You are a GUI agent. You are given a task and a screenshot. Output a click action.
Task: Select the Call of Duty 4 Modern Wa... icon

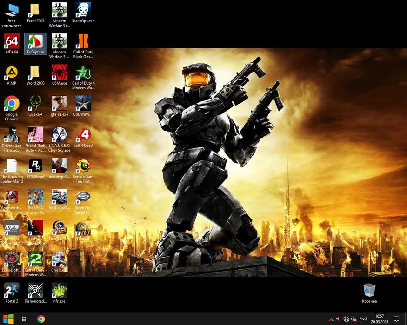(x=83, y=77)
